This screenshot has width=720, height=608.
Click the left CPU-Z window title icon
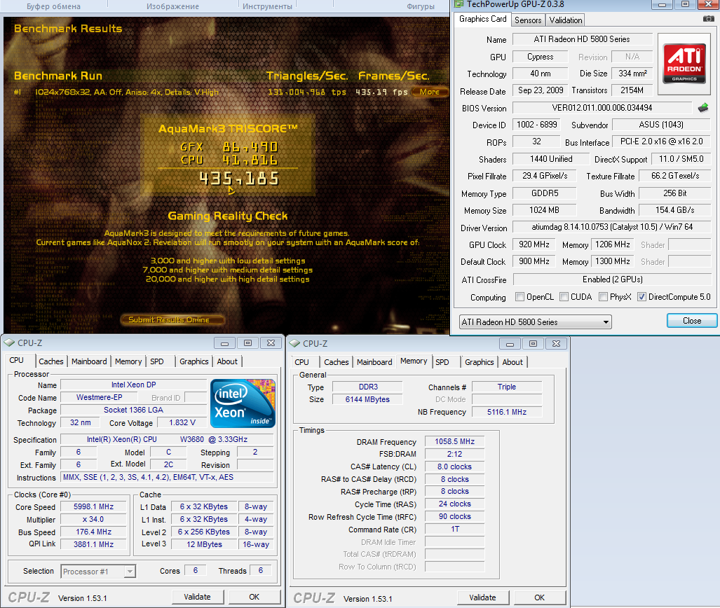click(9, 343)
